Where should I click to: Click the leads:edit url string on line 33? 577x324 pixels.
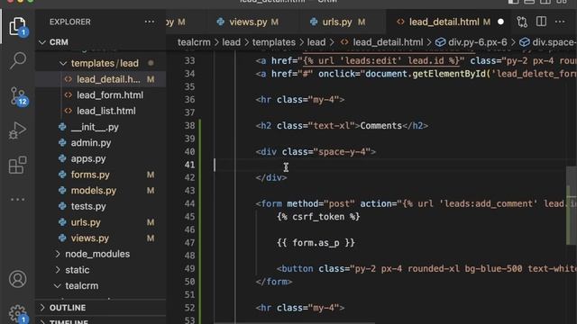click(381, 60)
